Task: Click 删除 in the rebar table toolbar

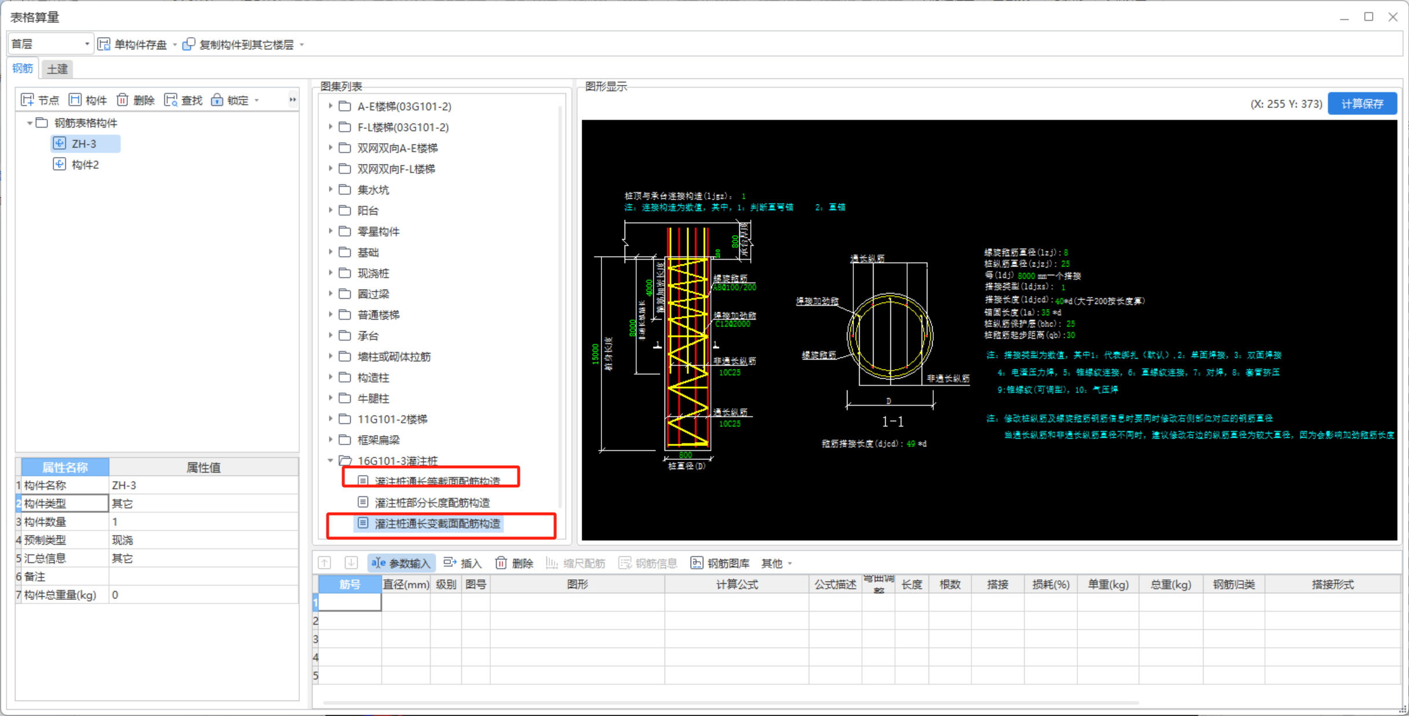Action: (514, 563)
